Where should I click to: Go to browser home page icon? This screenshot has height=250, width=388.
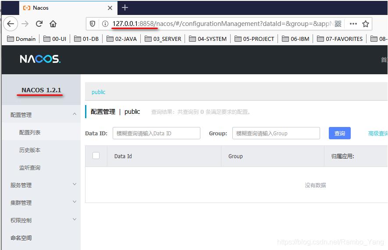click(53, 24)
